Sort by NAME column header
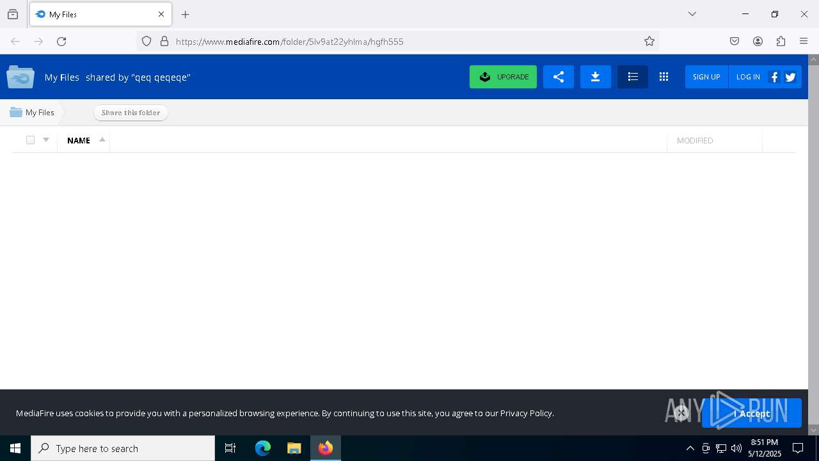Viewport: 819px width, 461px height. coord(79,140)
